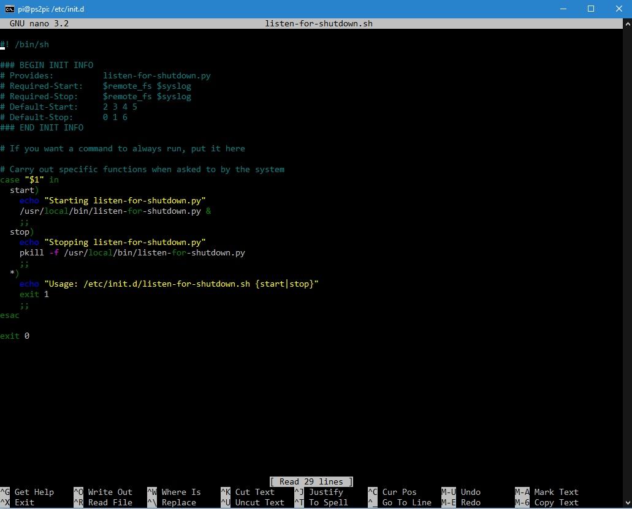Click the '# Provides:' label

click(x=26, y=76)
